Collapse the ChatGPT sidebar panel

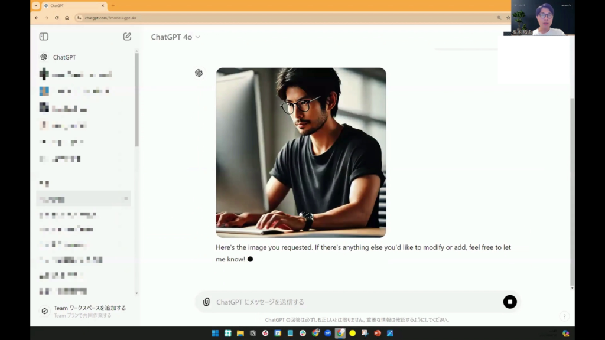tap(44, 37)
